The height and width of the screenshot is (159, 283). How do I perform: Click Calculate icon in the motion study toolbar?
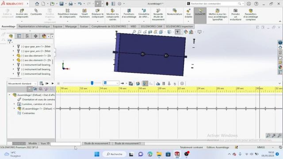(x=41, y=83)
